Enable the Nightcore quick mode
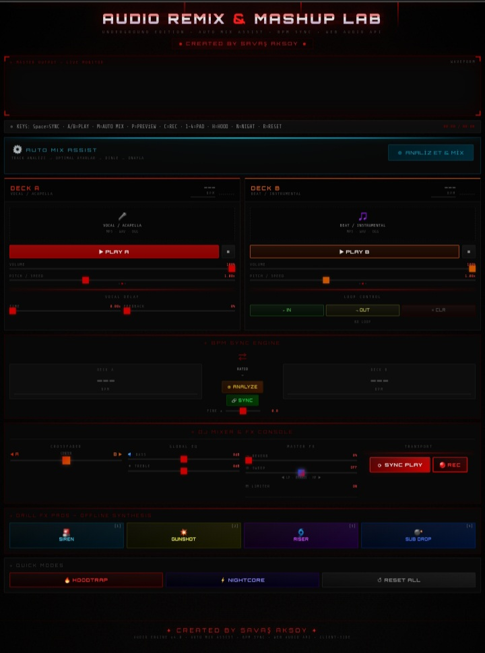The image size is (485, 653). [243, 580]
